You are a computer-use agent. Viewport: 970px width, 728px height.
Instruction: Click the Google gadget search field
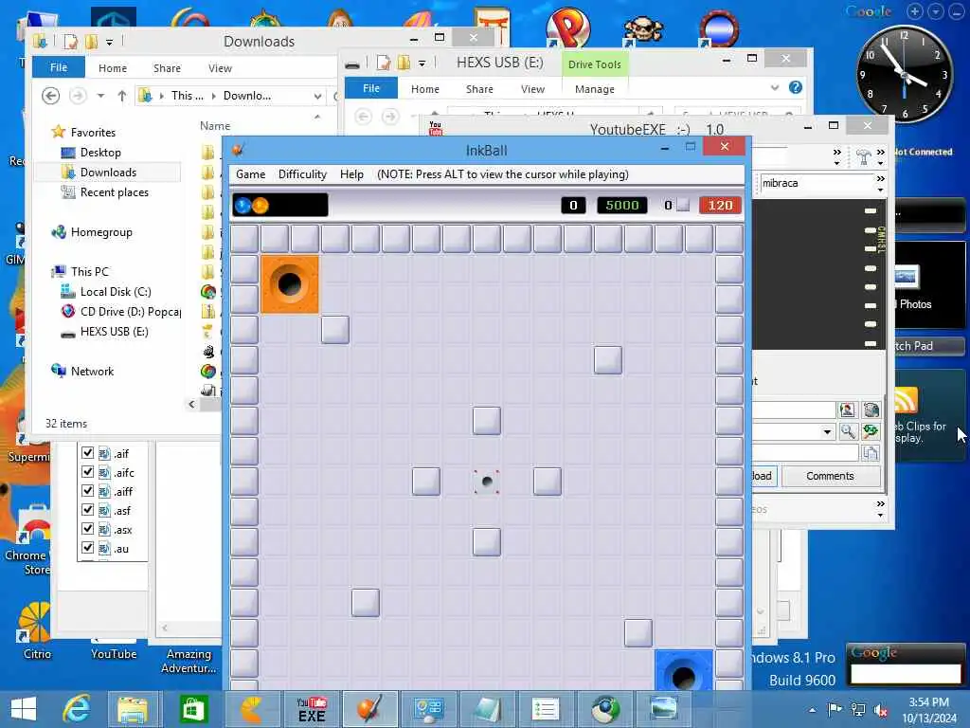[x=905, y=673]
